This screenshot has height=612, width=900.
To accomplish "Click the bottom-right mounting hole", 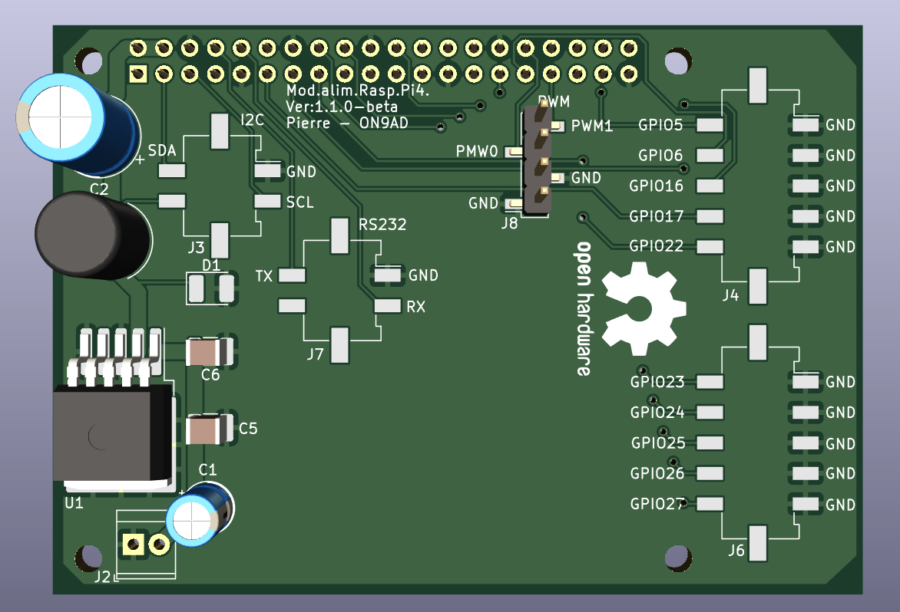I will tap(677, 558).
